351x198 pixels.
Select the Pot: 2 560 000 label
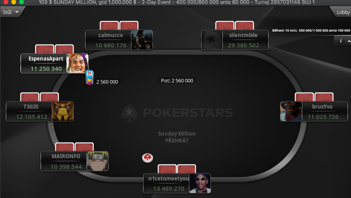(177, 80)
